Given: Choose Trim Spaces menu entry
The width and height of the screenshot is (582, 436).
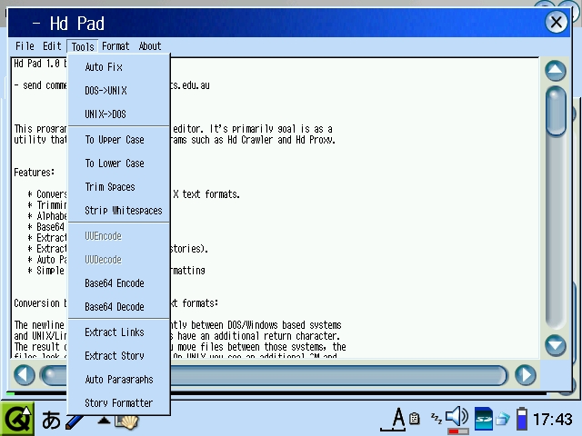Looking at the screenshot, I should coord(110,187).
